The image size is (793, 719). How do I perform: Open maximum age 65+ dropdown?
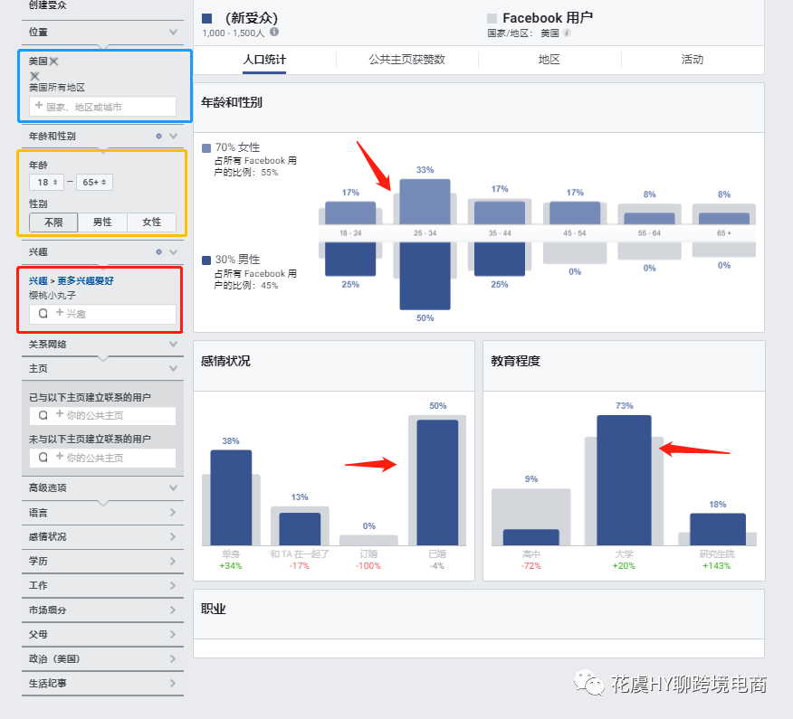[x=94, y=182]
